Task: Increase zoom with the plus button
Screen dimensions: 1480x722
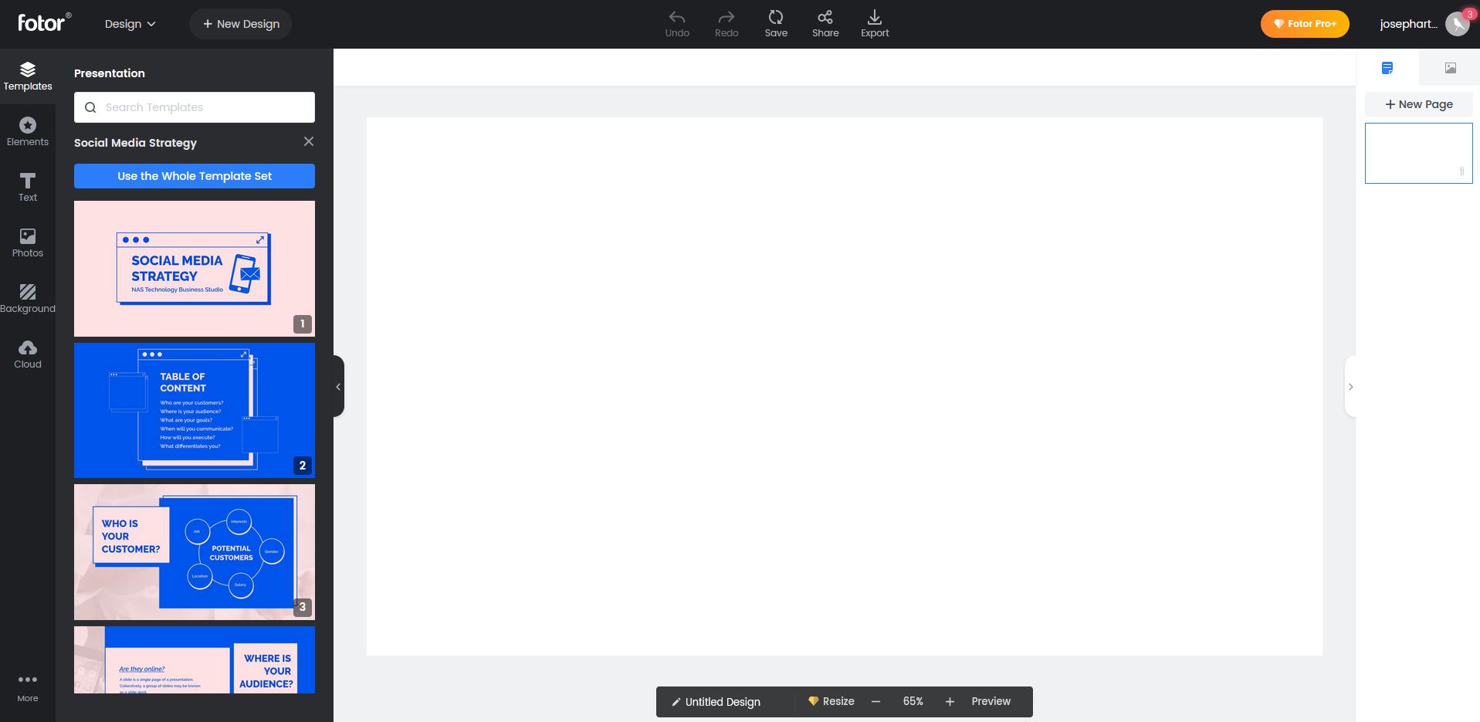Action: (x=950, y=701)
